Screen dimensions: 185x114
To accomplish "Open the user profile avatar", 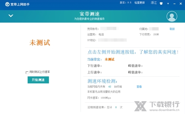I will pyautogui.click(x=172, y=16).
